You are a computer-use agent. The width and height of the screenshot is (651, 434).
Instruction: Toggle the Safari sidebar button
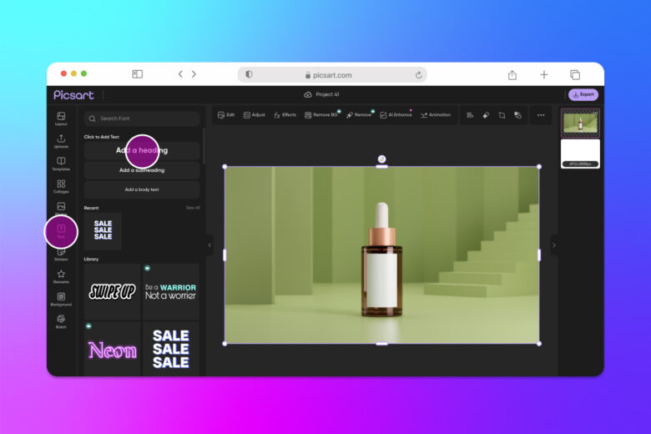click(x=138, y=74)
